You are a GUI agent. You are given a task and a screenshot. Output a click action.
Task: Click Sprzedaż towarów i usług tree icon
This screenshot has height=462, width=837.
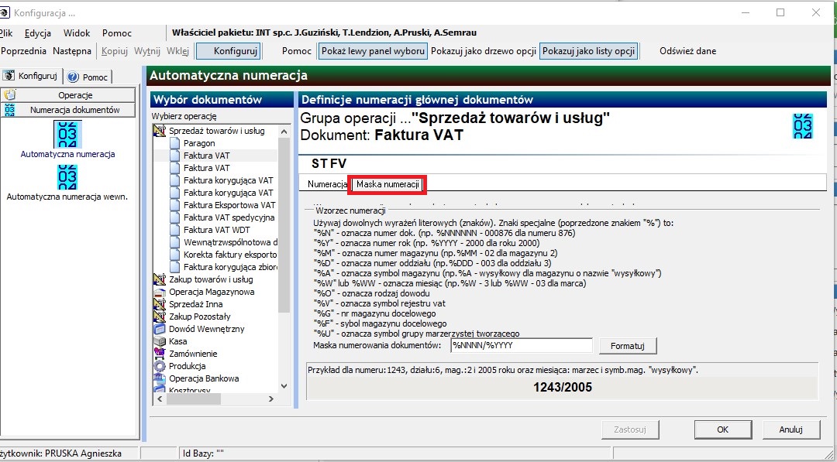pos(159,131)
